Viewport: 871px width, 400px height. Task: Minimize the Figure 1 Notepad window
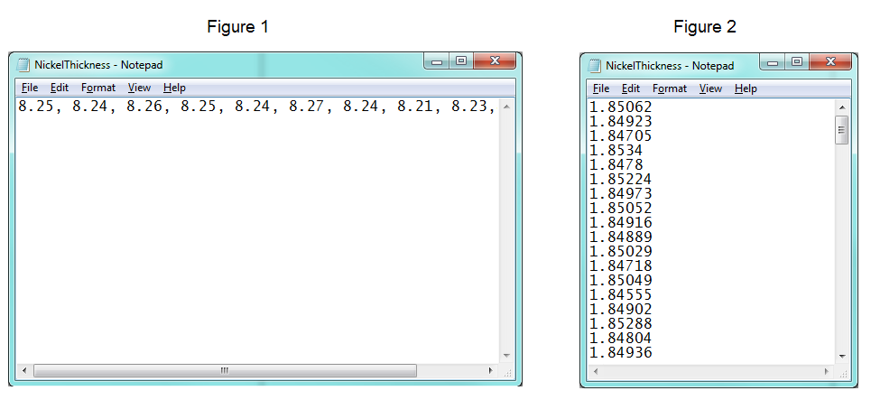pyautogui.click(x=437, y=61)
